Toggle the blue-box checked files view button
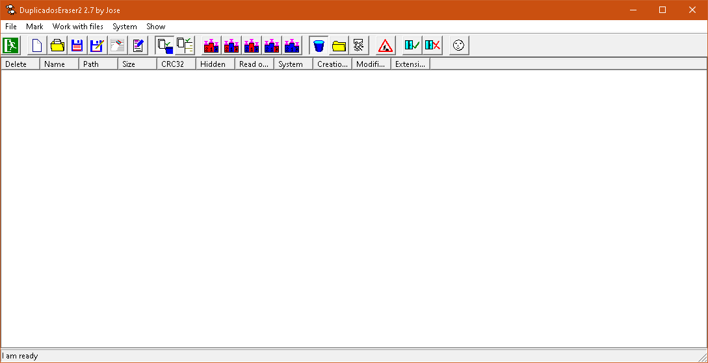Viewport: 708px width, 363px height. [165, 45]
